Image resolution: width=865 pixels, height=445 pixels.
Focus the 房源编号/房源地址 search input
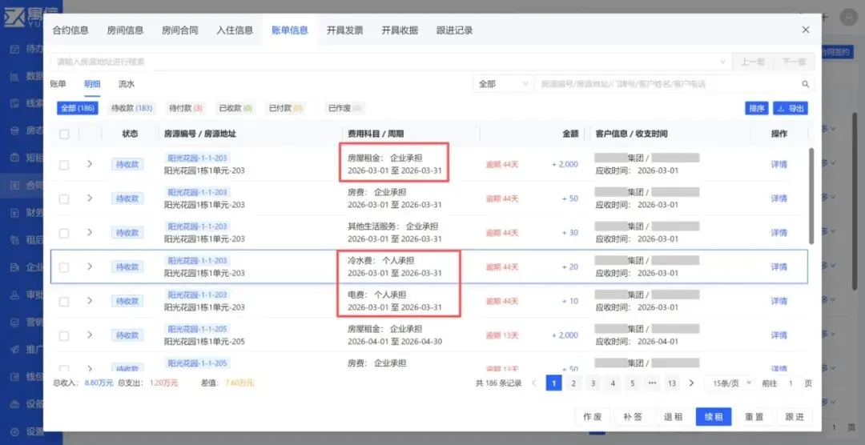tap(667, 84)
